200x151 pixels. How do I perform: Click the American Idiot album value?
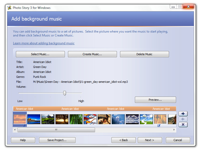(42, 72)
